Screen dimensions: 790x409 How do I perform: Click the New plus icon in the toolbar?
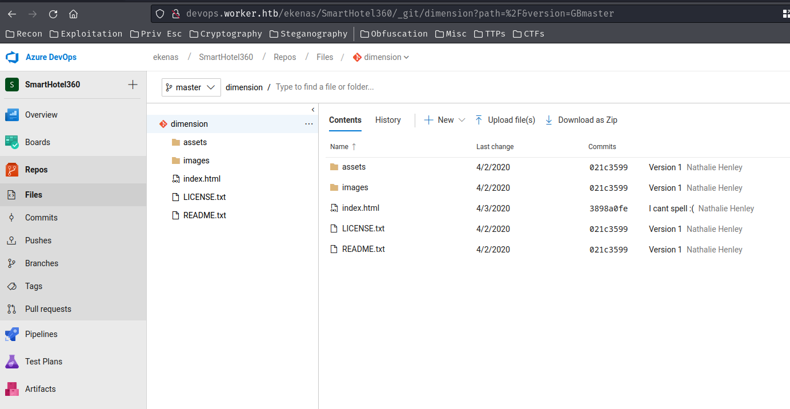(x=428, y=120)
